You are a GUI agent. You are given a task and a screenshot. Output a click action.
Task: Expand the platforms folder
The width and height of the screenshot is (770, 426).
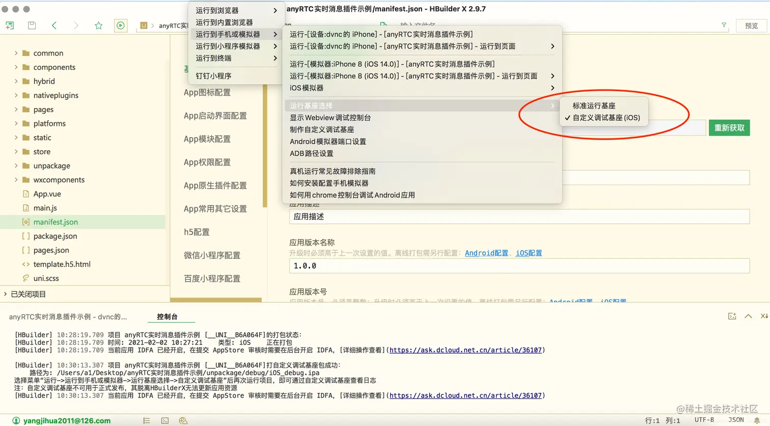point(16,123)
